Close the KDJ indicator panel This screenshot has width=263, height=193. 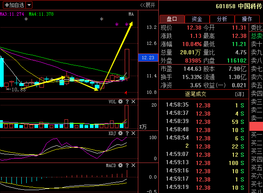coord(133,134)
